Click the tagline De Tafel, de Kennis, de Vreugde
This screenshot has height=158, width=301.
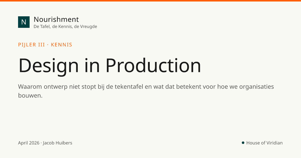point(65,27)
